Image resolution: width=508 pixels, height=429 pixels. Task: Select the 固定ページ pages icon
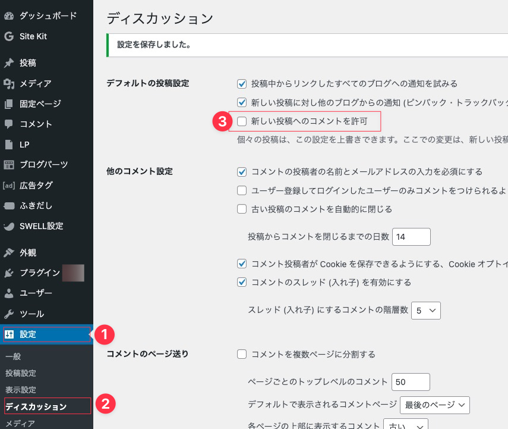[9, 104]
